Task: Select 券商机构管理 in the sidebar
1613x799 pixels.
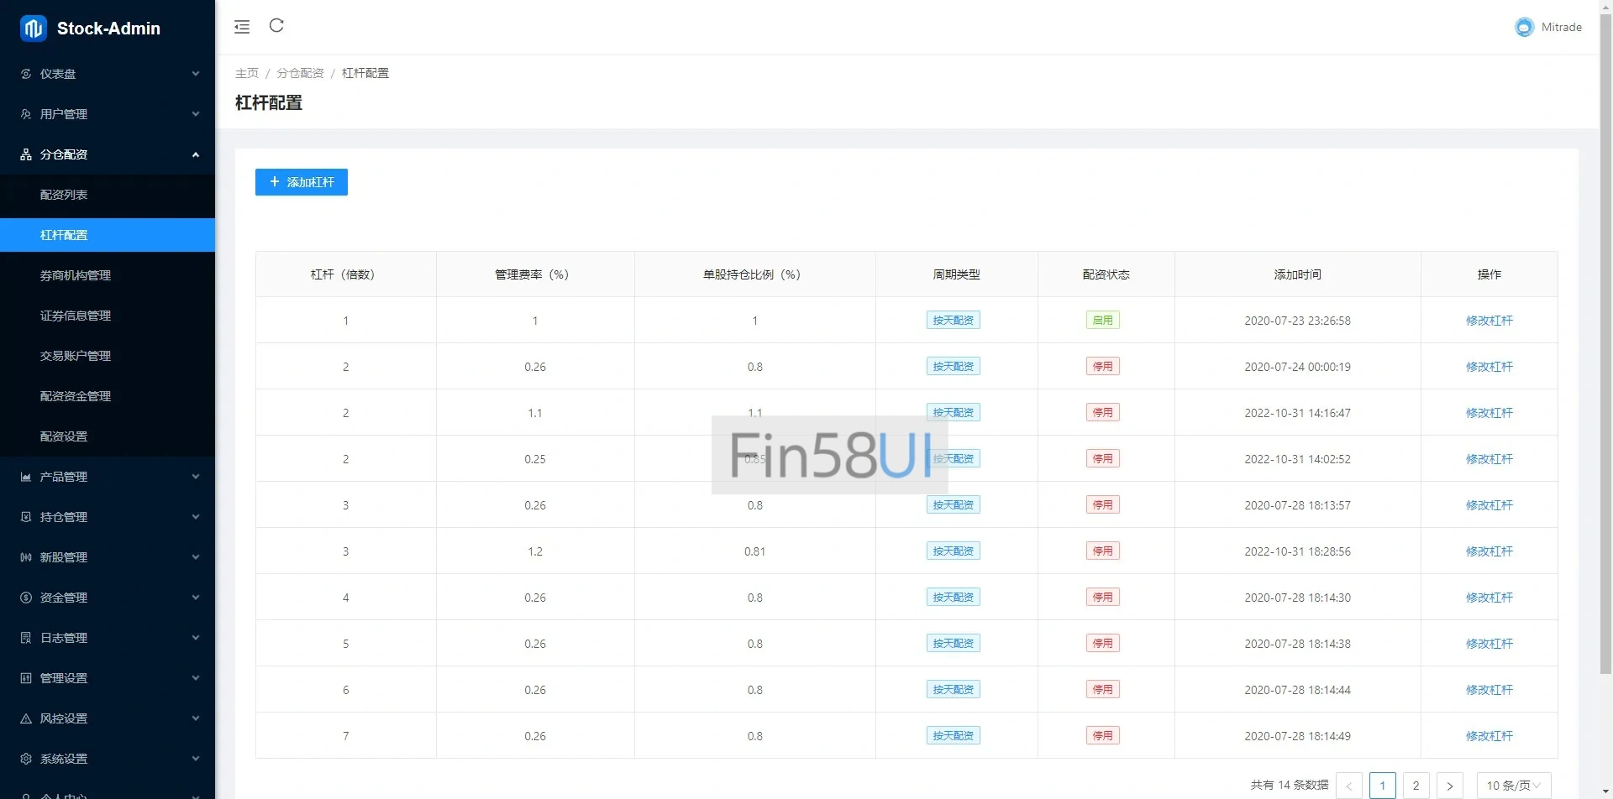Action: click(76, 275)
